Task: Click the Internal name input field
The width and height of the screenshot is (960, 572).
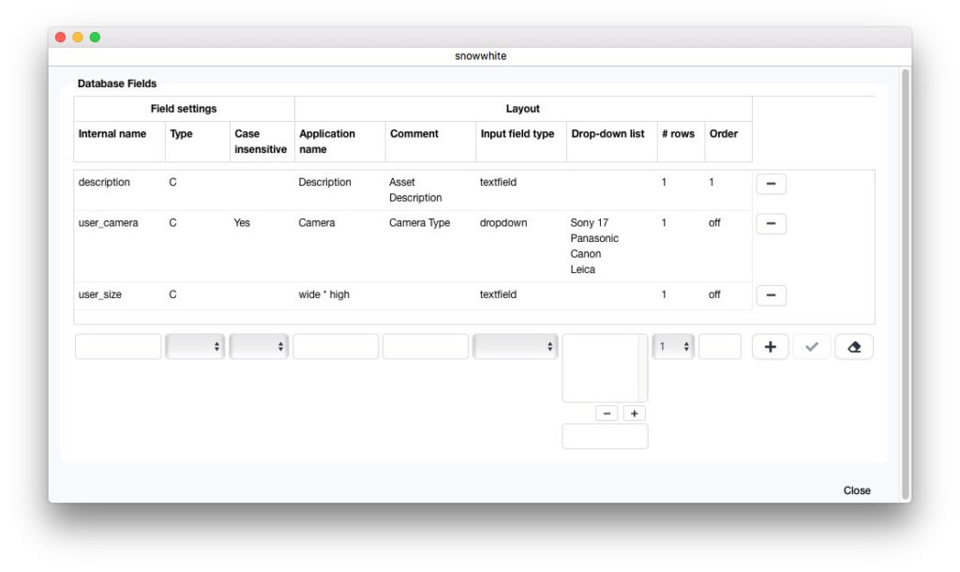Action: (118, 347)
